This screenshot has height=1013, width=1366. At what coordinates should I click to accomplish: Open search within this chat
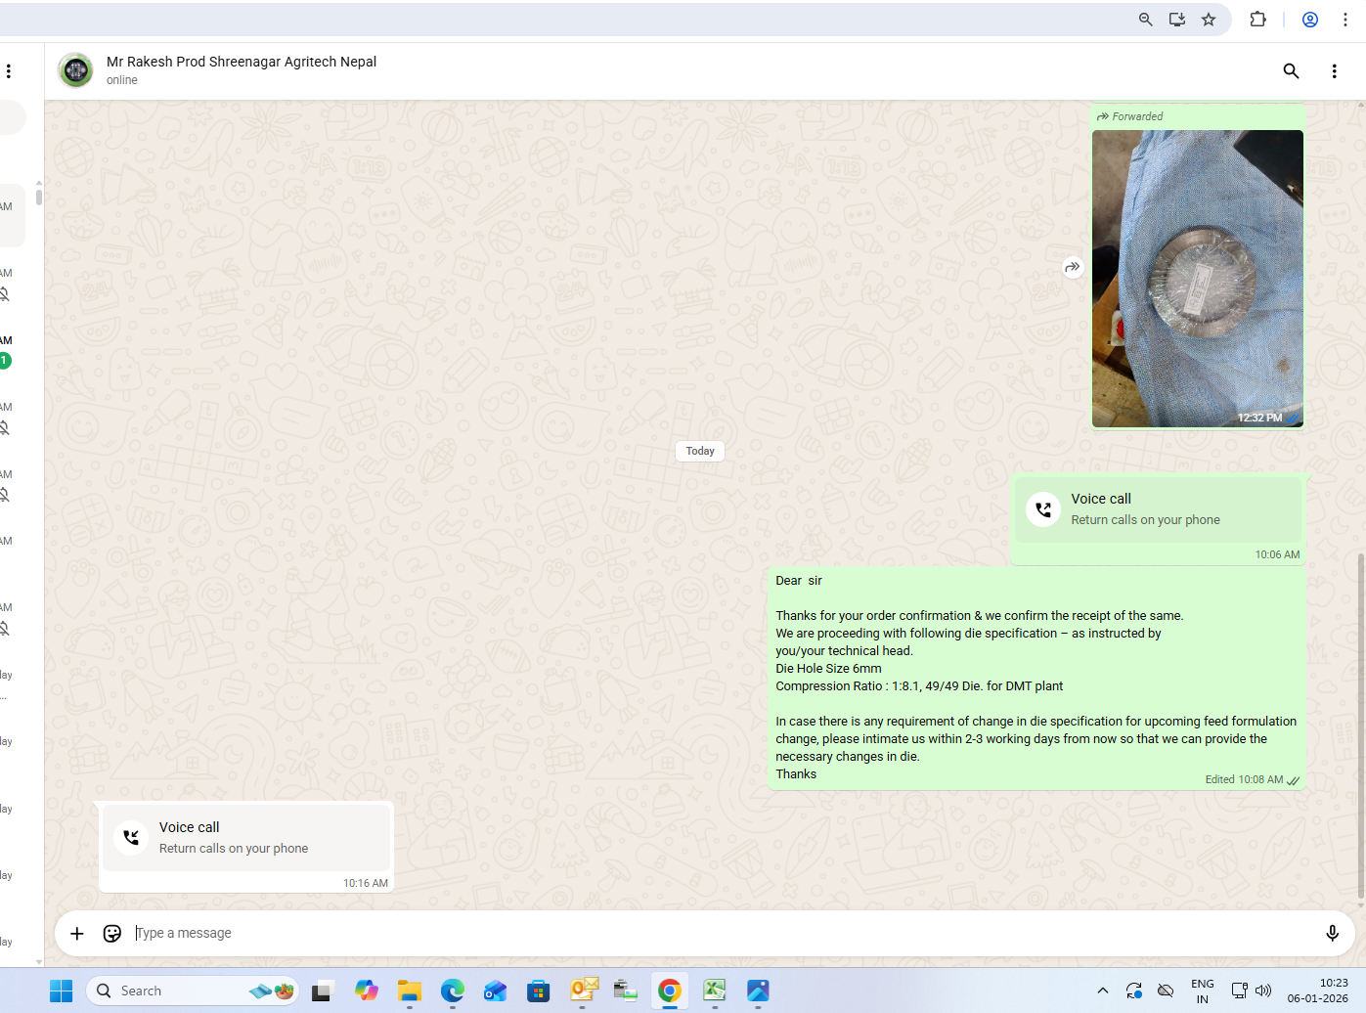pyautogui.click(x=1291, y=70)
